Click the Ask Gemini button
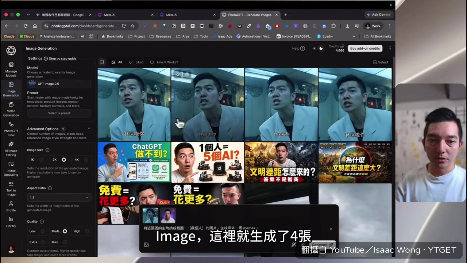Screen dimensions: 467x263 (x=378, y=15)
